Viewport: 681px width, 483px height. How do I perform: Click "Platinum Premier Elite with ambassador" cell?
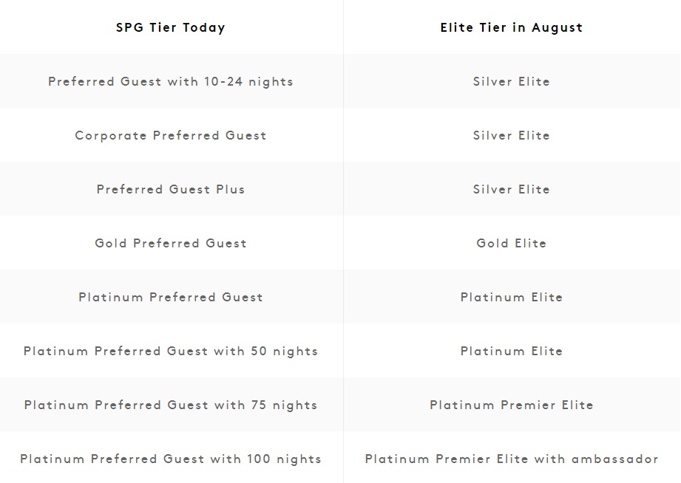pyautogui.click(x=512, y=459)
